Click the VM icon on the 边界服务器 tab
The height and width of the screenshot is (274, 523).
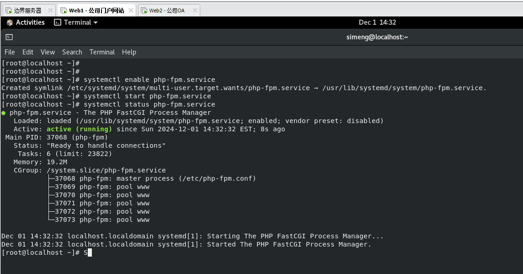[x=9, y=11]
